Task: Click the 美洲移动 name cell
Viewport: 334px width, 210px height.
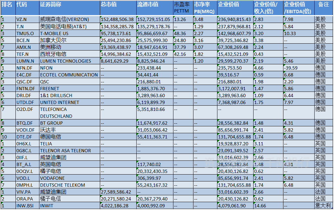Action: click(70, 47)
